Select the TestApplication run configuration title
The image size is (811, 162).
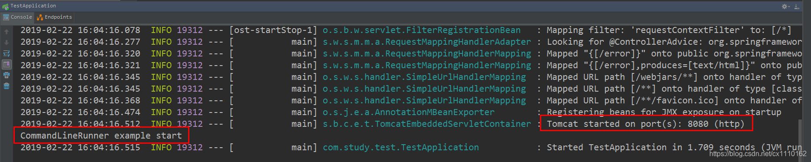[x=33, y=6]
